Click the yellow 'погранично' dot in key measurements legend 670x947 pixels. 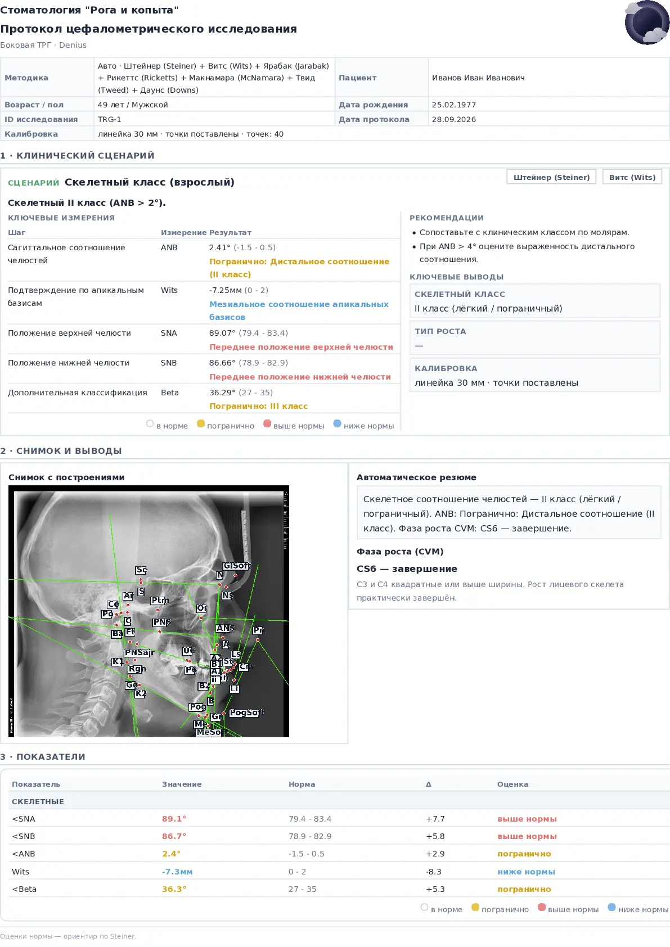coord(201,424)
